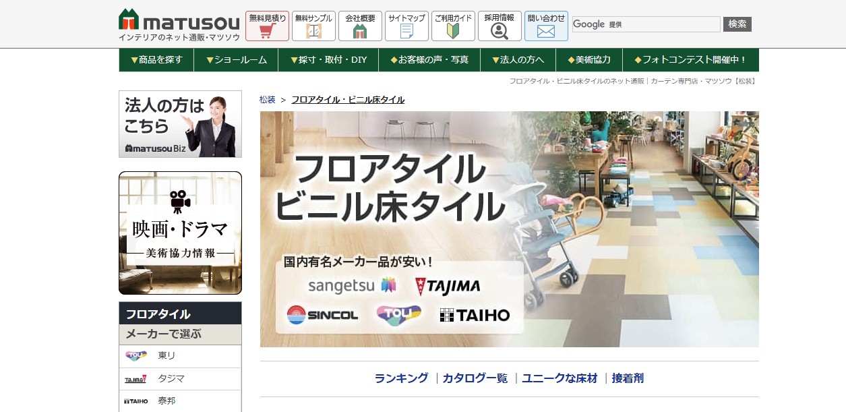Open the 映画・ドラマ 美術協力情報 banner
846x412 pixels.
click(x=180, y=233)
